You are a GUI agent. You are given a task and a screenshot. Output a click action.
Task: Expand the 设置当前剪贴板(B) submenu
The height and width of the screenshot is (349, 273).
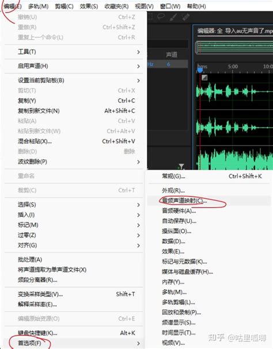click(x=74, y=80)
